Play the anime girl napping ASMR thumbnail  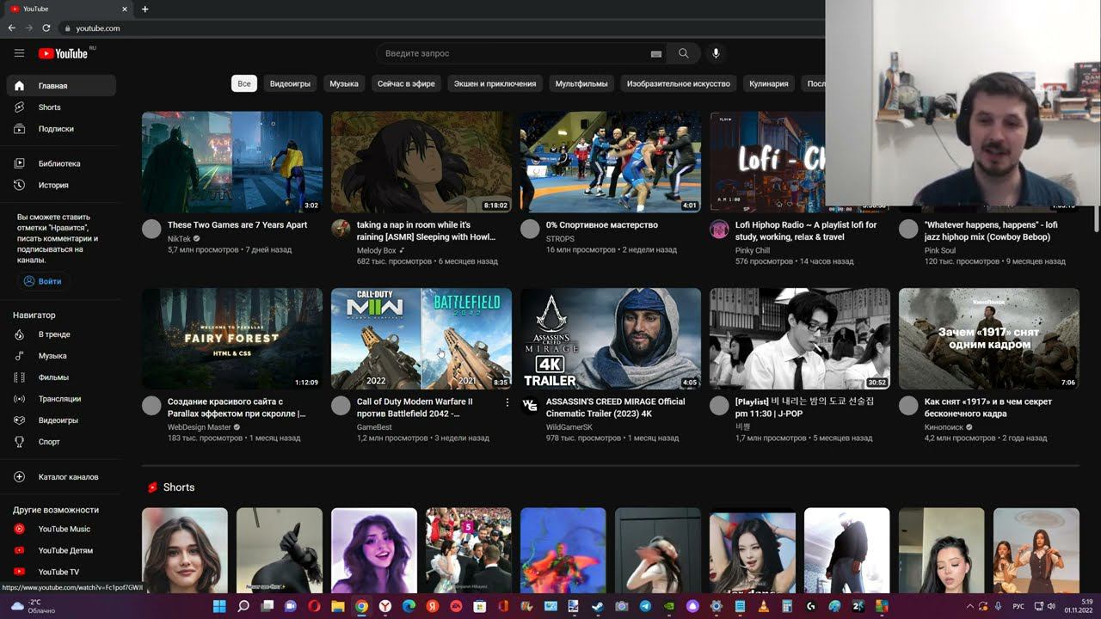click(421, 162)
